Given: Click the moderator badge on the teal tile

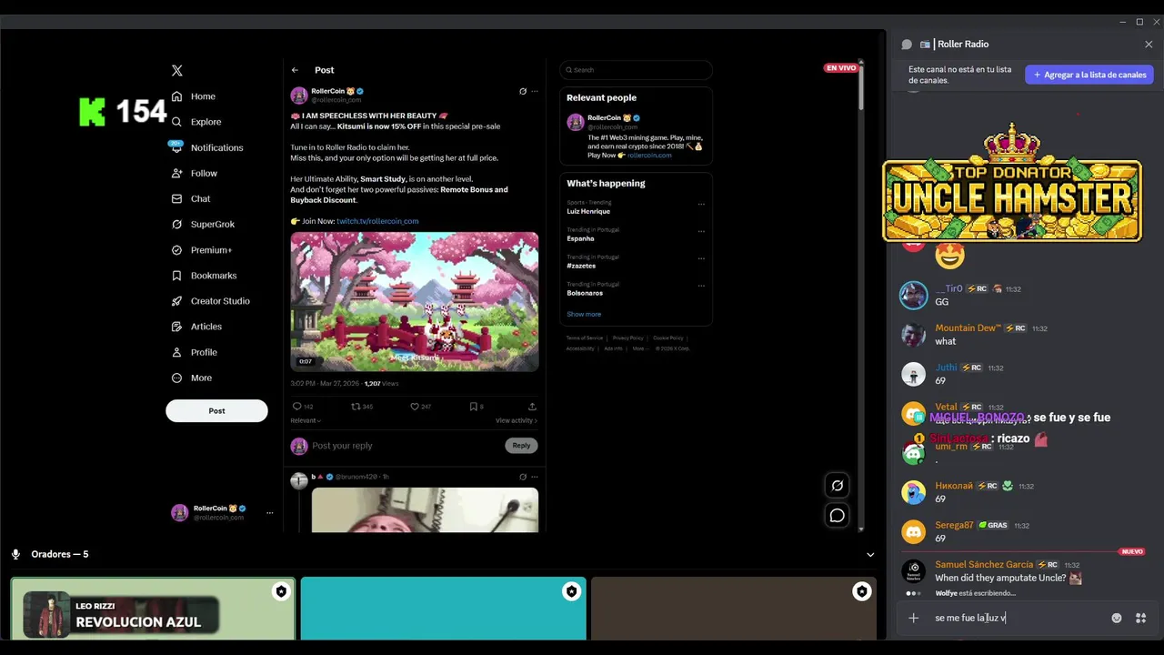Looking at the screenshot, I should [x=571, y=592].
